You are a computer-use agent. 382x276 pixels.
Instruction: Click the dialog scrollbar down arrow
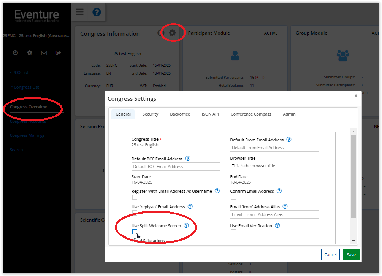(x=353, y=241)
